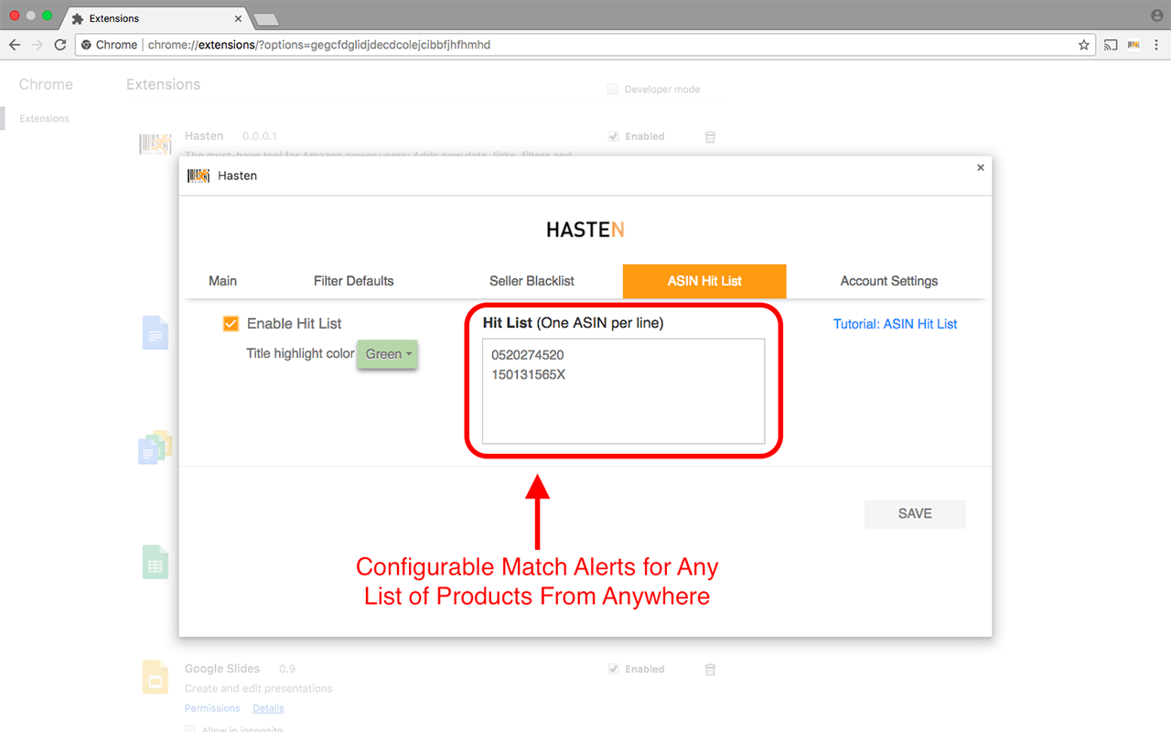Click the Hasten barcode icon in the dialog header
The width and height of the screenshot is (1171, 732).
coord(199,176)
